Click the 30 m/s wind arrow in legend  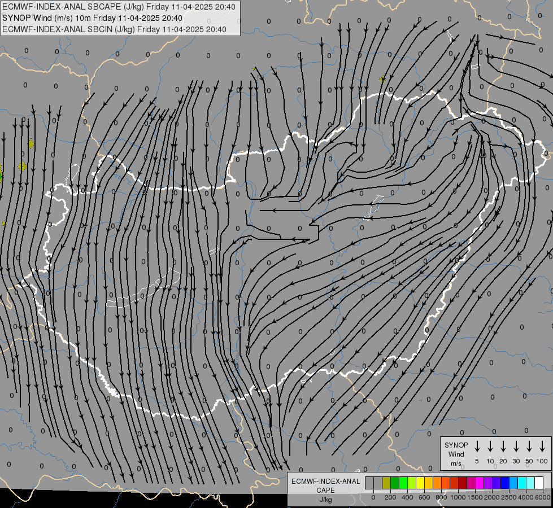[x=516, y=446]
